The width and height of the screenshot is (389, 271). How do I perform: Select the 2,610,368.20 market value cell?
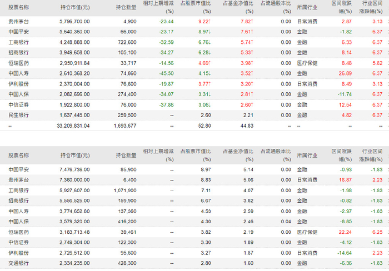click(74, 73)
